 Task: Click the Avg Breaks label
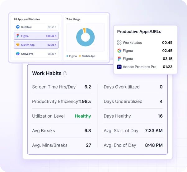(44, 131)
